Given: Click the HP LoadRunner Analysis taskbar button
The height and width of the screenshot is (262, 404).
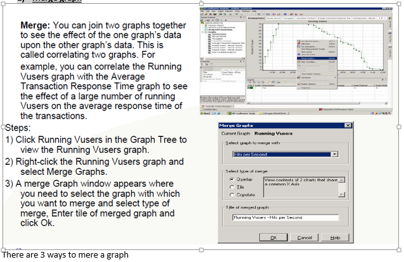Looking at the screenshot, I should tap(242, 113).
